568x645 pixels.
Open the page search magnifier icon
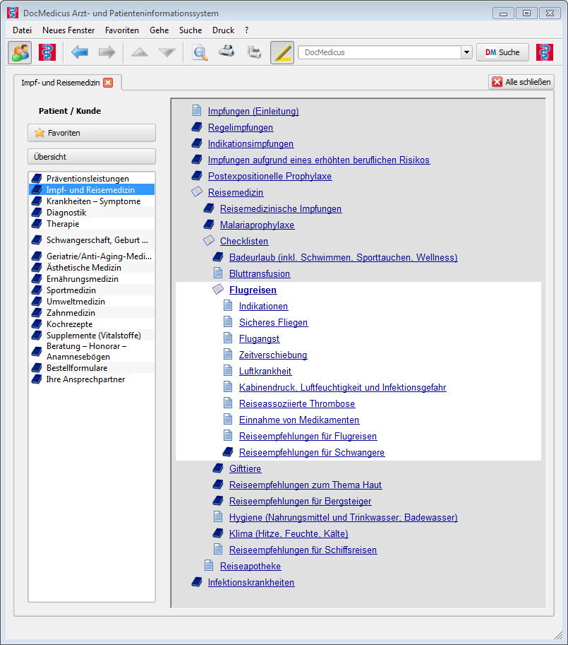(x=200, y=52)
